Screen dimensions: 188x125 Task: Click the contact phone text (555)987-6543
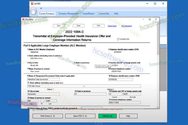[x=116, y=71]
